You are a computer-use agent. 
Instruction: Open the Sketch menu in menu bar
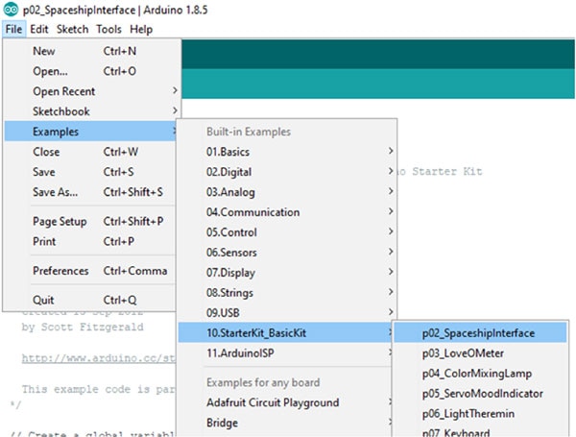pos(73,30)
